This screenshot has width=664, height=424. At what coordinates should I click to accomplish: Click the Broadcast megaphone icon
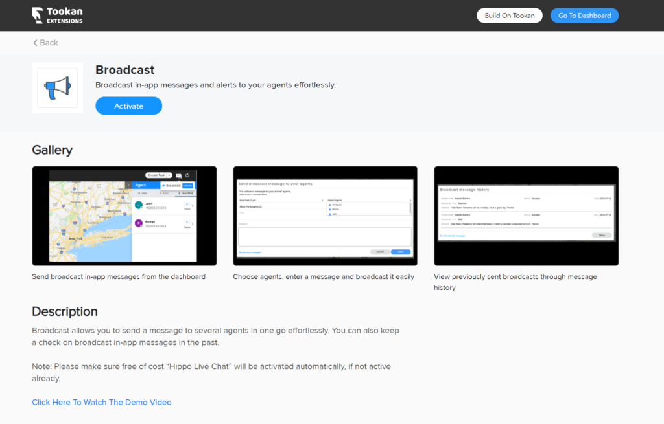(x=58, y=88)
